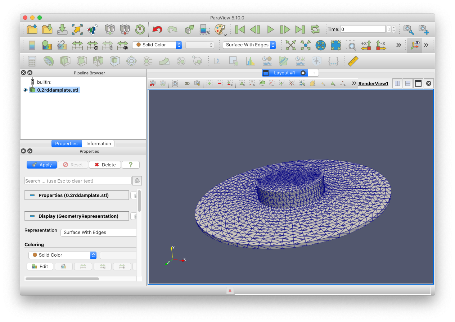Toggle the 3D interaction mode button
This screenshot has height=322, width=455.
pos(187,83)
